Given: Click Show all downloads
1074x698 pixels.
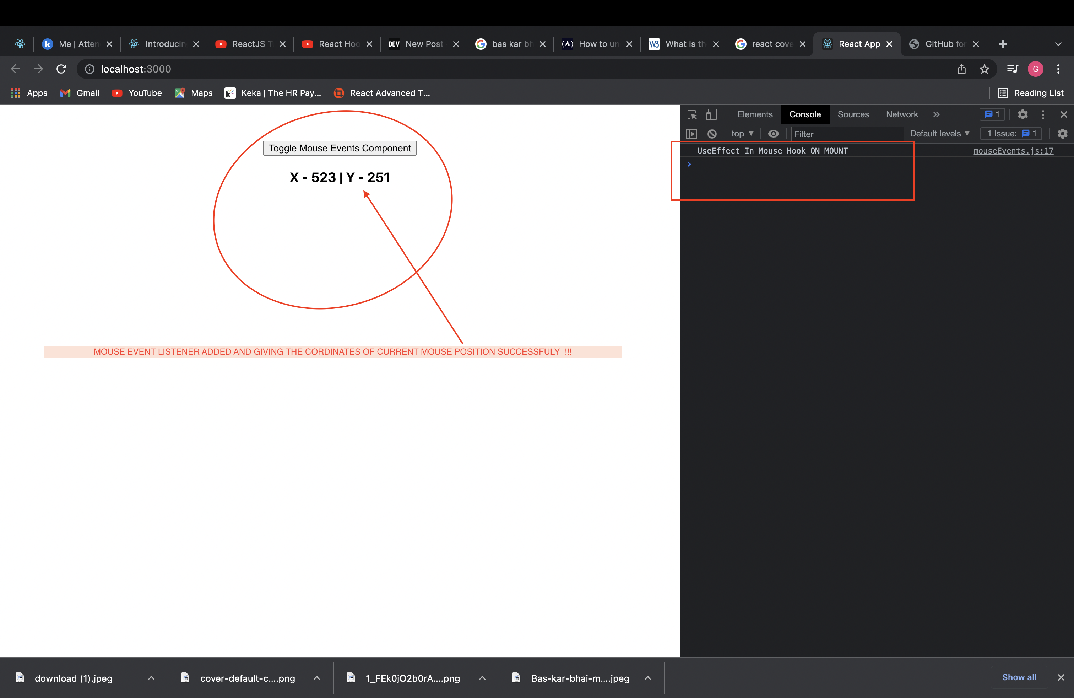Looking at the screenshot, I should [1019, 677].
